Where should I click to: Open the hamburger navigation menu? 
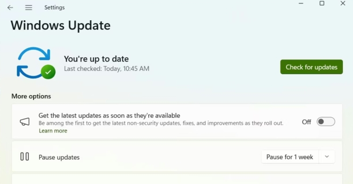tap(29, 7)
